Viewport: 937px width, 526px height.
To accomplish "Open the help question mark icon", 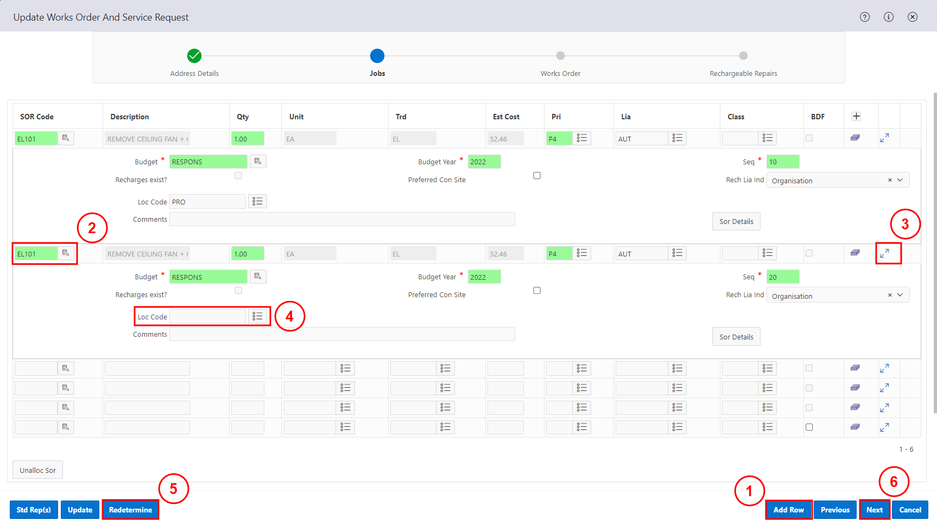I will click(x=865, y=17).
